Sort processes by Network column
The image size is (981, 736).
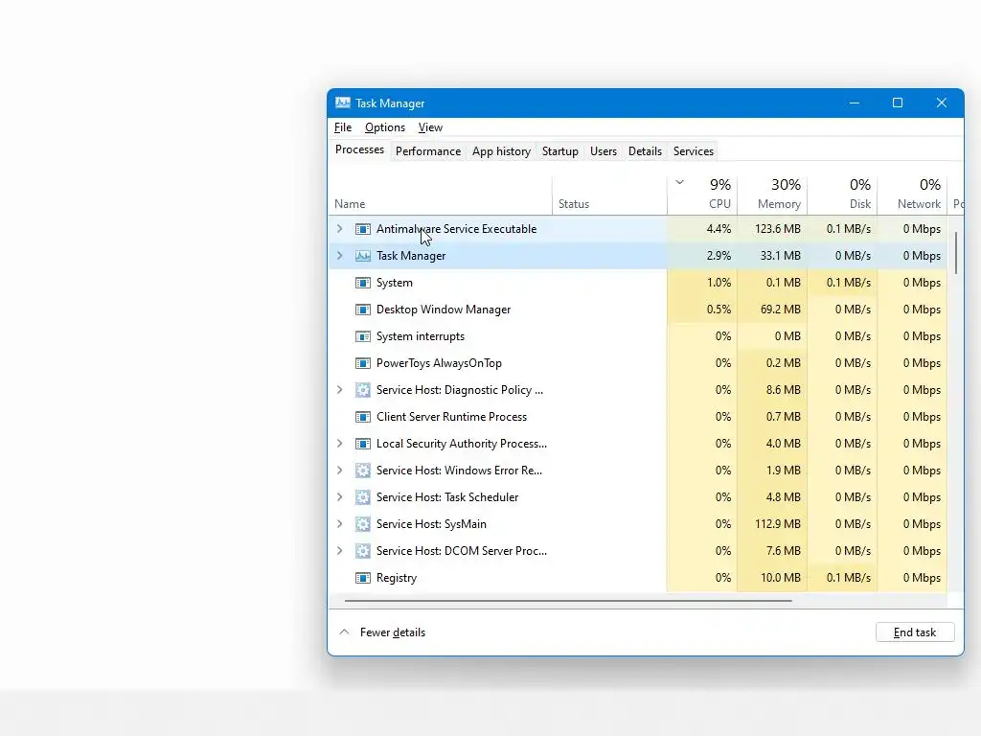pos(912,195)
